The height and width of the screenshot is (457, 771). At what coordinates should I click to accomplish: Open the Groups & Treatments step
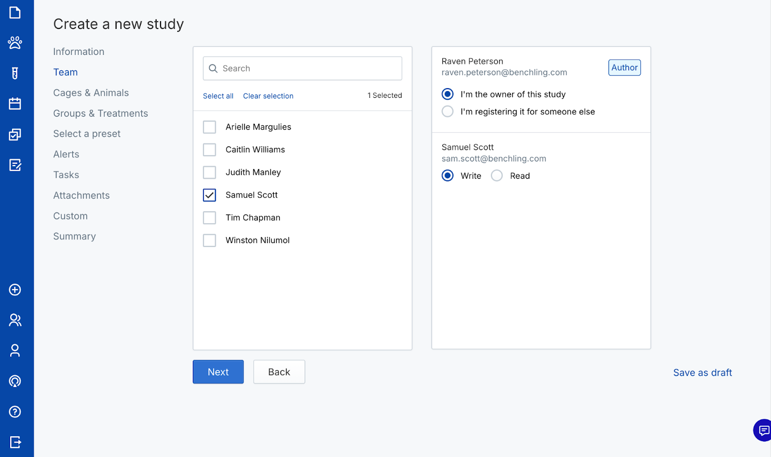101,114
